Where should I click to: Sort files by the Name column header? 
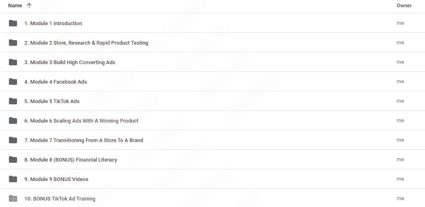click(x=15, y=6)
